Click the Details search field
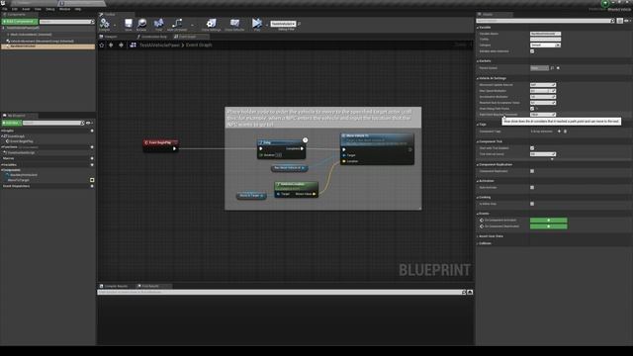The width and height of the screenshot is (633, 356). click(545, 21)
